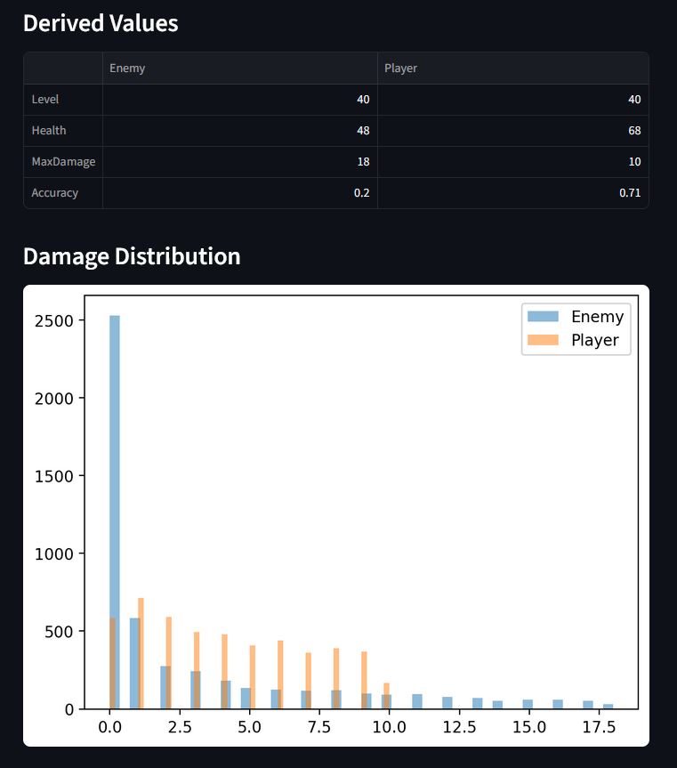677x768 pixels.
Task: Click the Damage Distribution heading
Action: click(132, 256)
